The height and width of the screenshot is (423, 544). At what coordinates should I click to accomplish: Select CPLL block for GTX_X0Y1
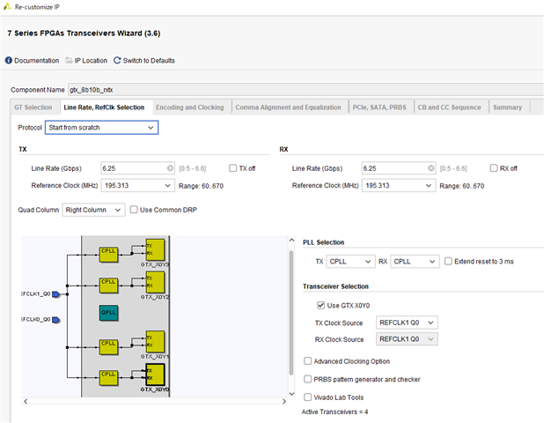point(108,347)
